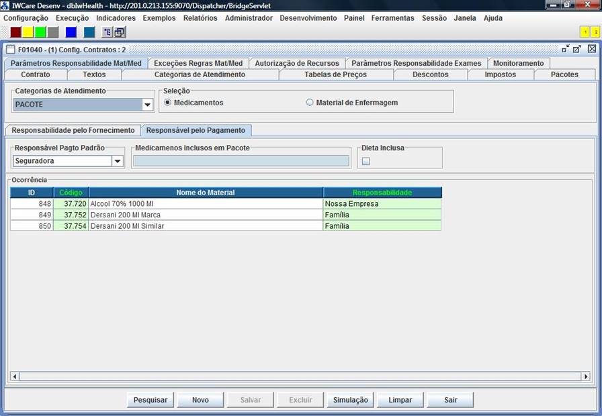Sort by the Código column header
Viewport: 602px width, 416px height.
click(x=71, y=193)
